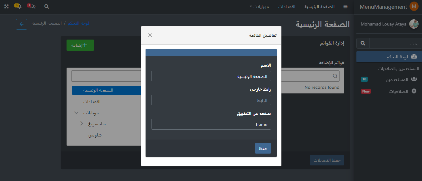Select موبايلات tree row
Image resolution: width=422 pixels, height=181 pixels.
91,113
